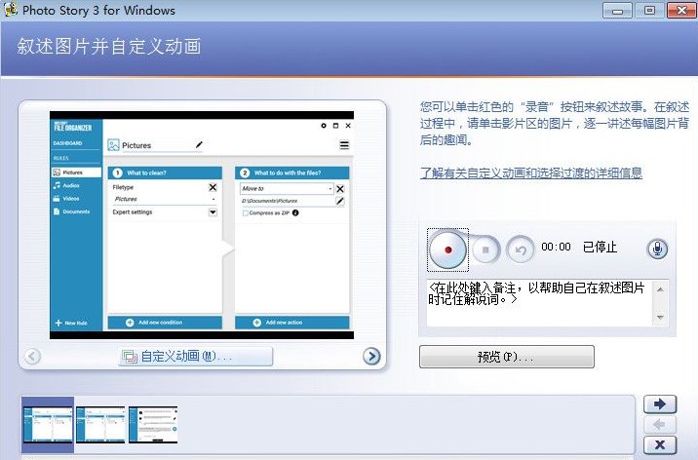Image resolution: width=698 pixels, height=460 pixels.
Task: Open link 了解有关自定义动画和选择过渡的详细信息
Action: coord(531,172)
